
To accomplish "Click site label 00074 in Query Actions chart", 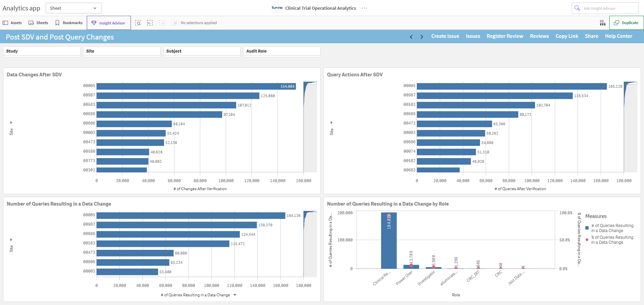I will 409,151.
